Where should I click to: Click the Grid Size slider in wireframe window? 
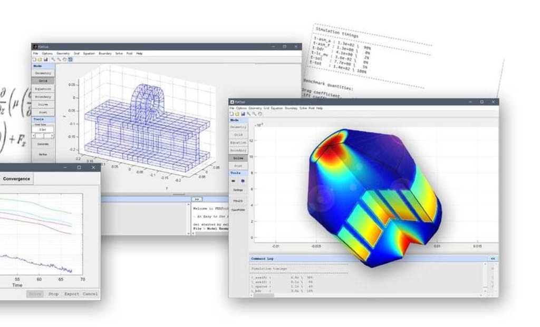[43, 135]
